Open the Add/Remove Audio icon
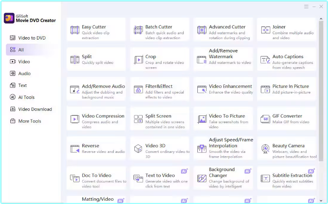Screen dimensions: 328x204 pos(75,89)
